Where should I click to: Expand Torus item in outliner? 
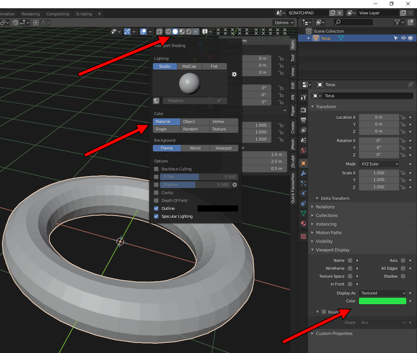point(308,38)
